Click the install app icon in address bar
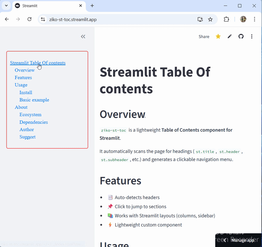The height and width of the screenshot is (247, 262). click(200, 19)
